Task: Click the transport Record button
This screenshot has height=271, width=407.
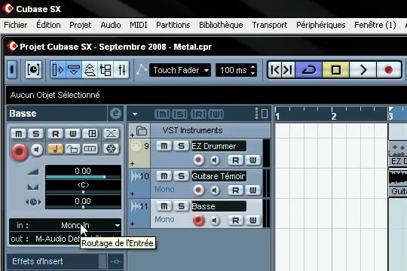Action: 389,70
